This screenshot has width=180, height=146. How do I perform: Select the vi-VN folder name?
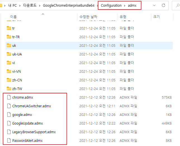pyautogui.click(x=16, y=71)
